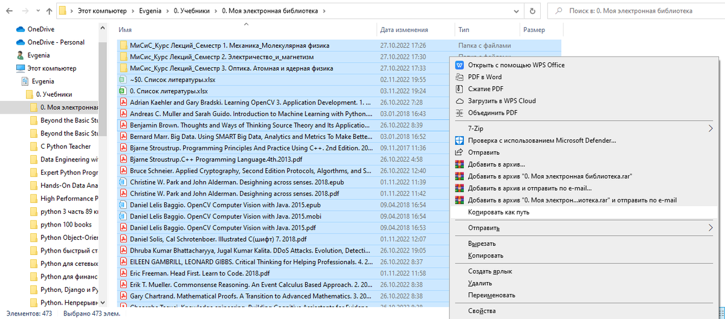Open address bar history dropdown arrow
This screenshot has height=319, width=725.
[x=516, y=11]
